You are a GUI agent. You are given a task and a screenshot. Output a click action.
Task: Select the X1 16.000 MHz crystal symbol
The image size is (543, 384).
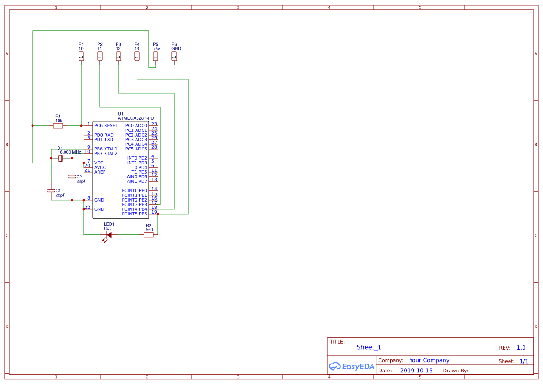pos(61,158)
